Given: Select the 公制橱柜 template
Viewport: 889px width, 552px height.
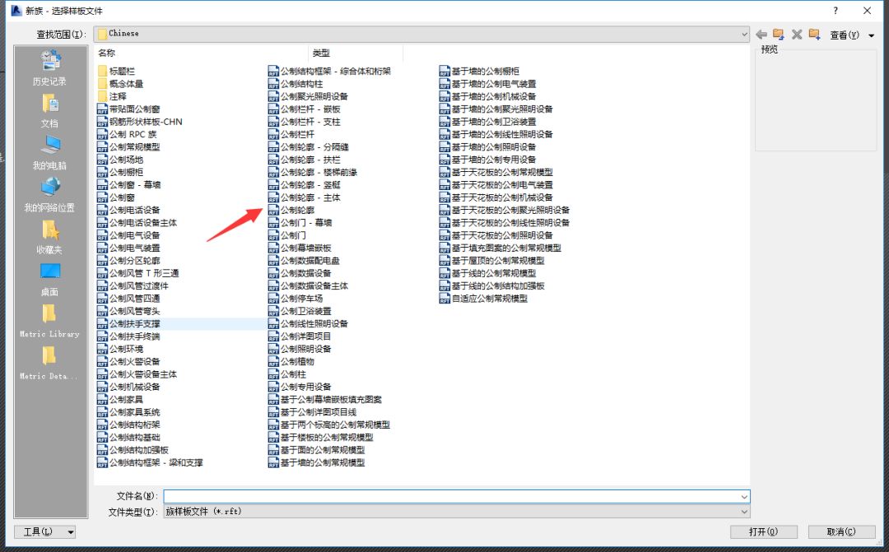Looking at the screenshot, I should point(120,172).
